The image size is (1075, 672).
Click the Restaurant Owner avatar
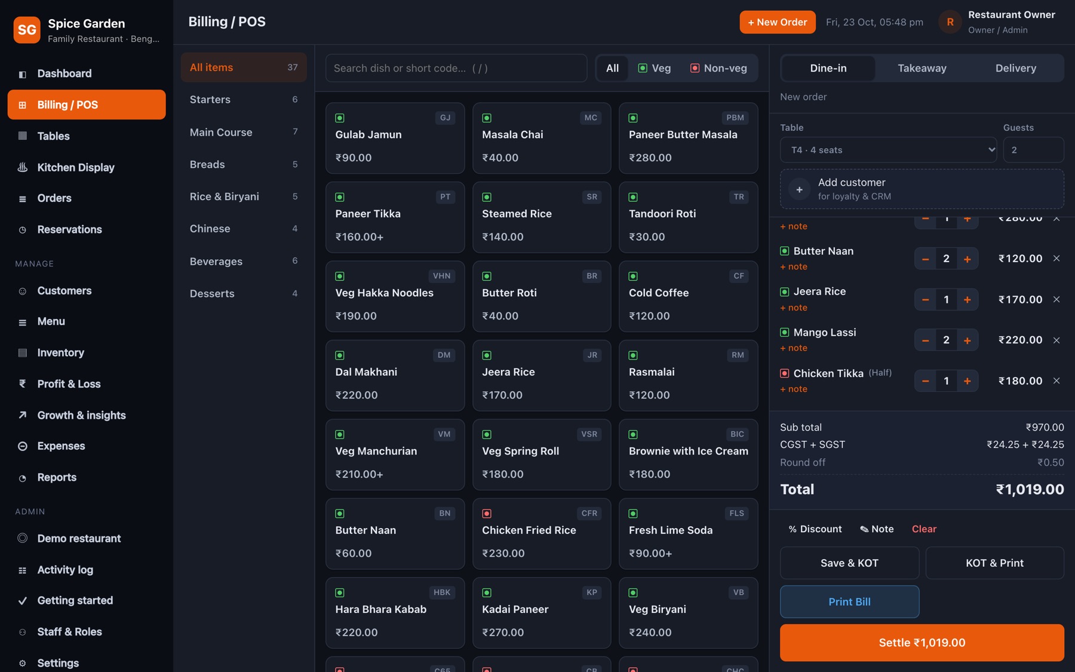[x=950, y=22]
